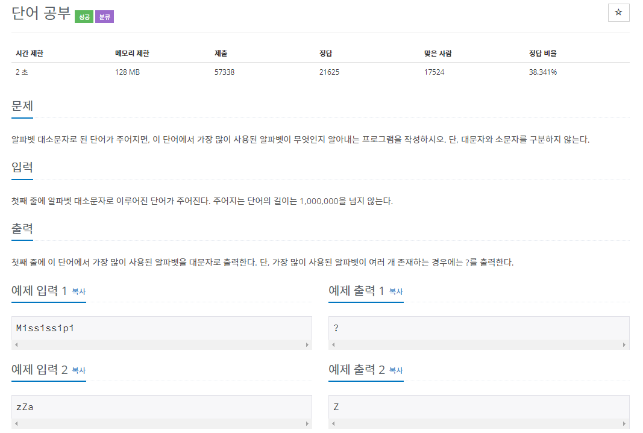Copy 예제 출력 2 with the 복사 link

tap(396, 370)
